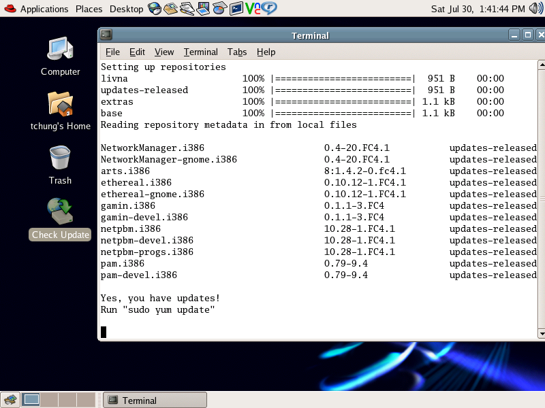This screenshot has height=408, width=545.
Task: Launch the word processor launcher icon
Action: tap(187, 8)
